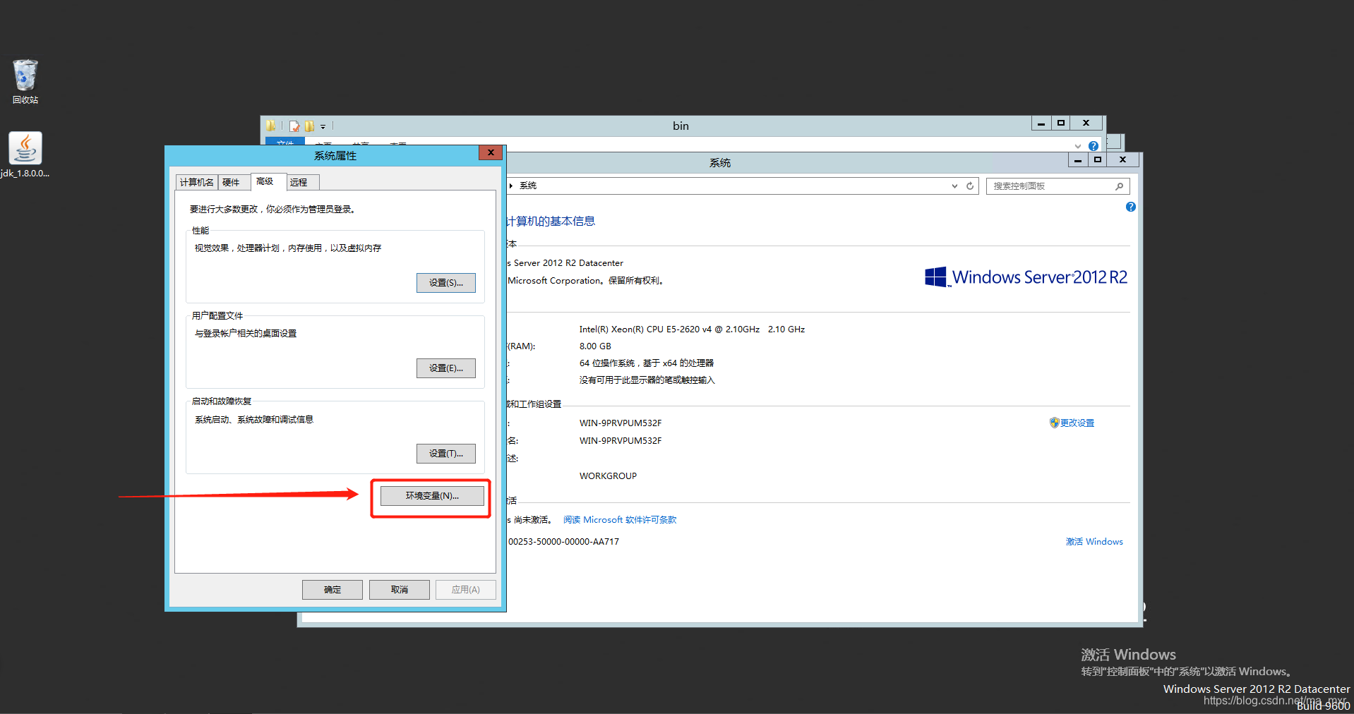Click the magnifier icon in control panel search

click(1120, 186)
